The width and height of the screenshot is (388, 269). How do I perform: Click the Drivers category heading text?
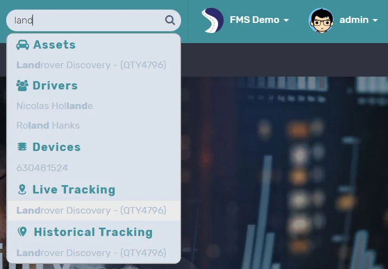(55, 86)
